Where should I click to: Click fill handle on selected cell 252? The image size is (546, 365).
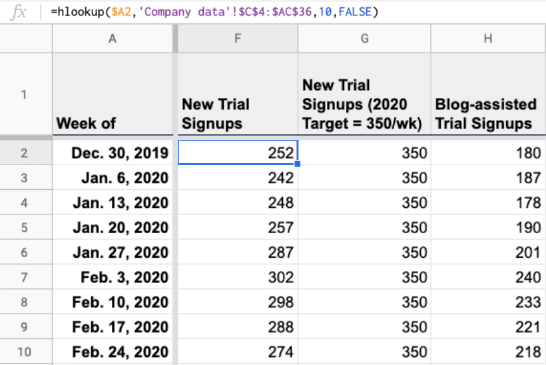[297, 164]
